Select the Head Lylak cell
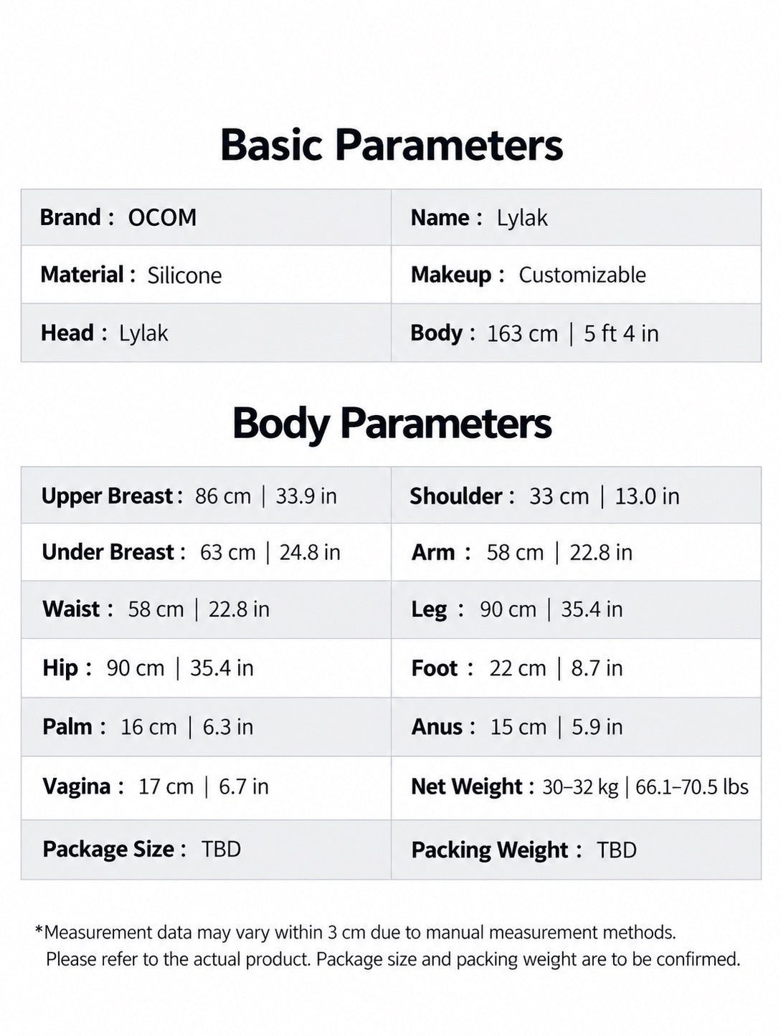 point(206,333)
